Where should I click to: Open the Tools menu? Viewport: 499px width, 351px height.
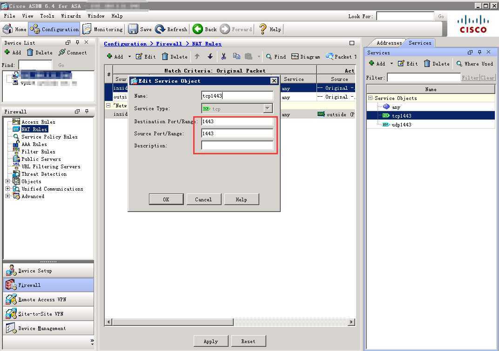(47, 16)
